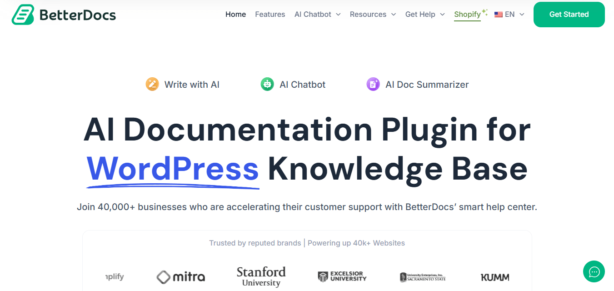This screenshot has width=614, height=291.
Task: Click the purple AI Doc Summarizer icon
Action: (373, 84)
